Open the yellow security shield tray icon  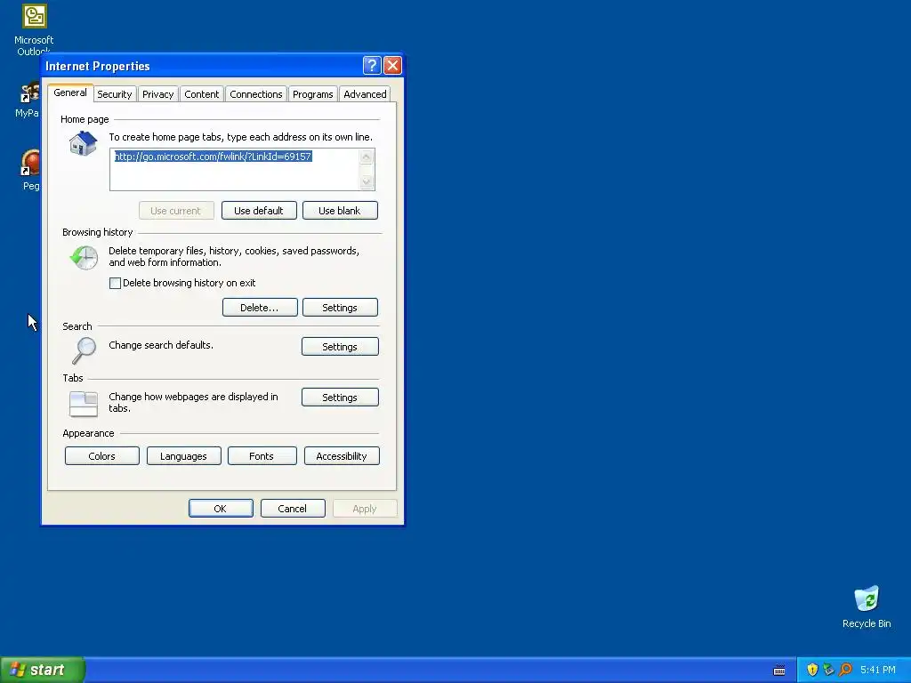coord(812,670)
